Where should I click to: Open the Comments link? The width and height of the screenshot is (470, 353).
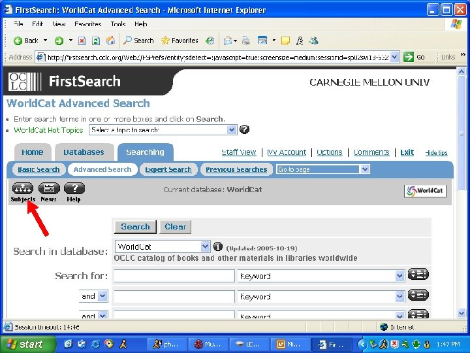371,152
